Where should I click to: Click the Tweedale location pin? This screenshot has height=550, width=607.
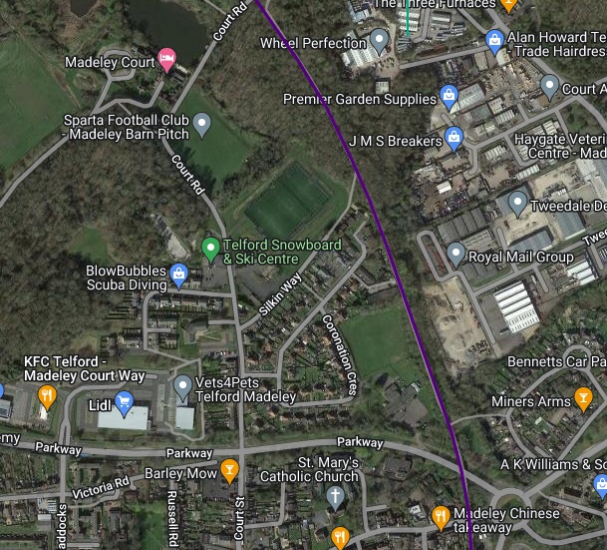tap(517, 204)
